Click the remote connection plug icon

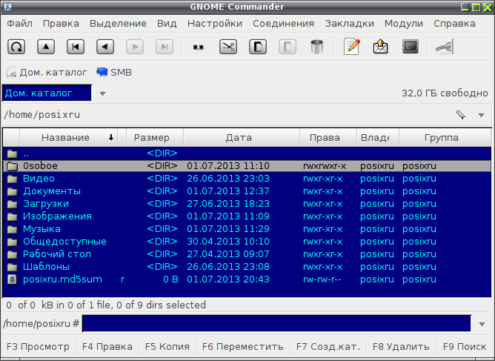pos(445,47)
